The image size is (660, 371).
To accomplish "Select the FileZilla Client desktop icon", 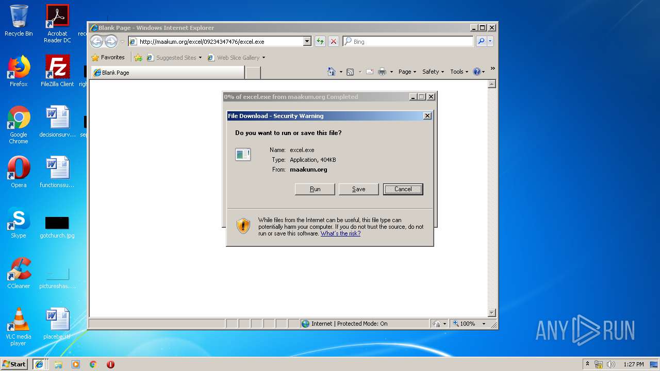I will tap(57, 71).
